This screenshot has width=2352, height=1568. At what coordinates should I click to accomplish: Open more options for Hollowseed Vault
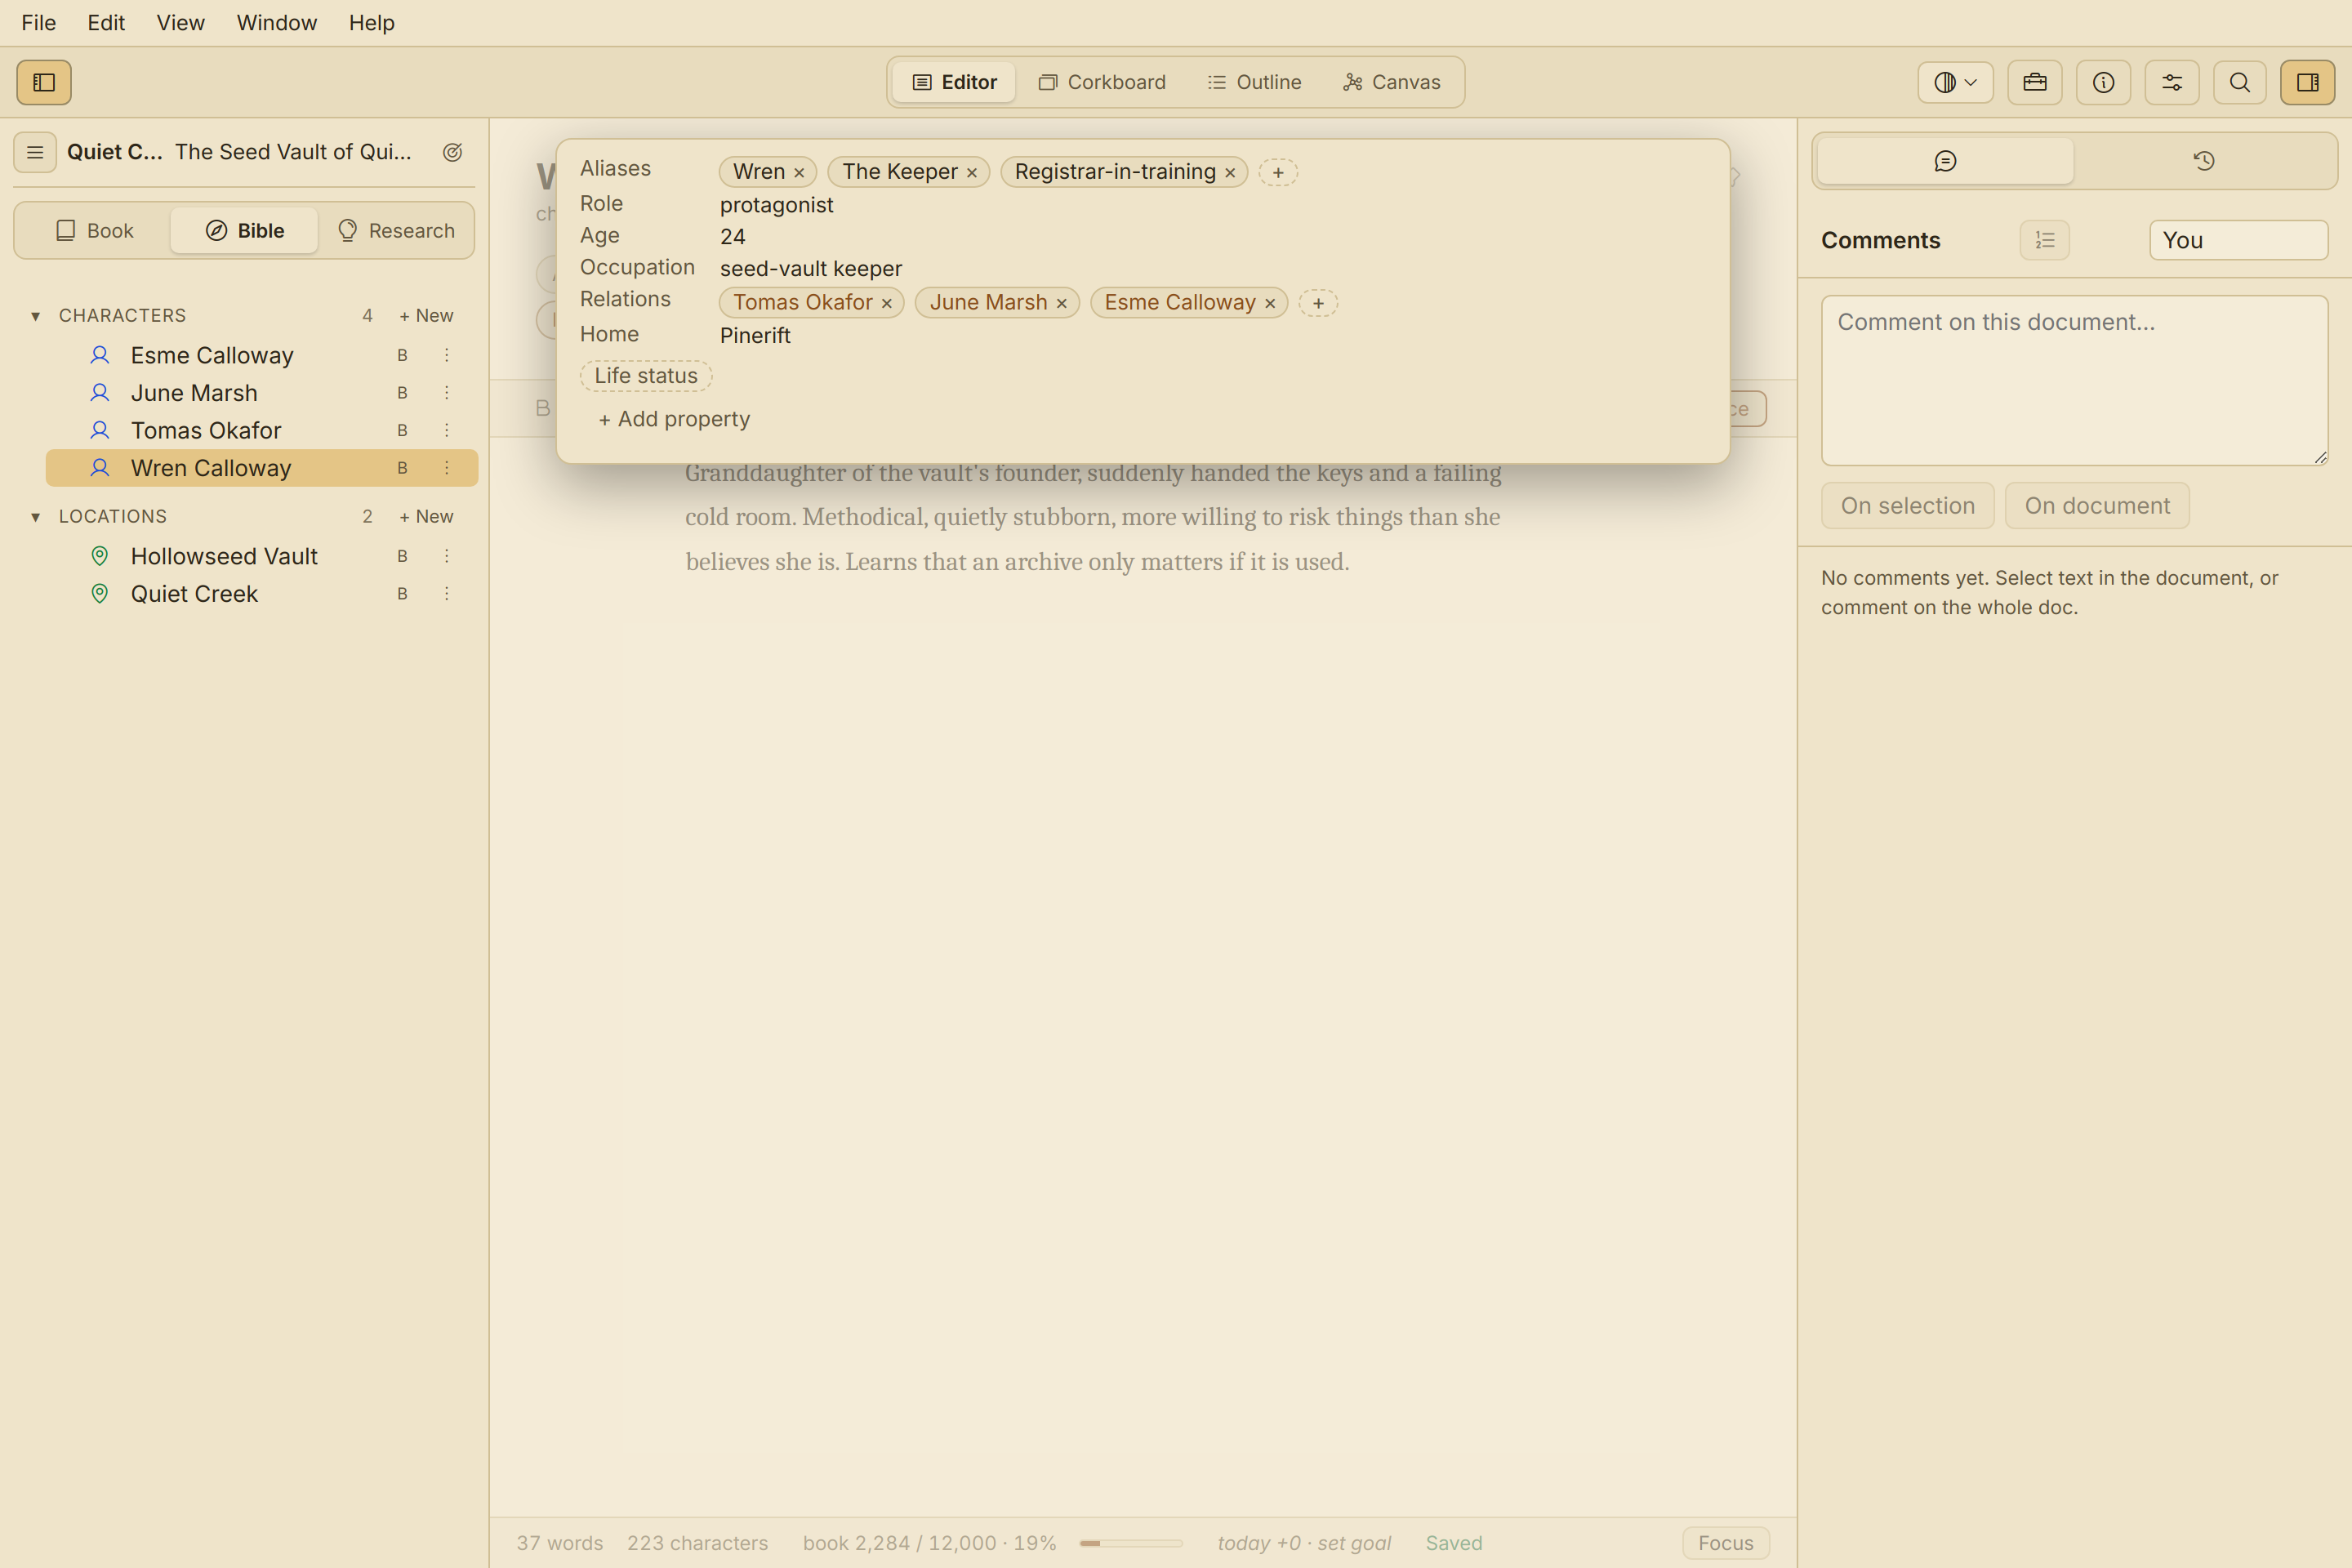(x=447, y=556)
